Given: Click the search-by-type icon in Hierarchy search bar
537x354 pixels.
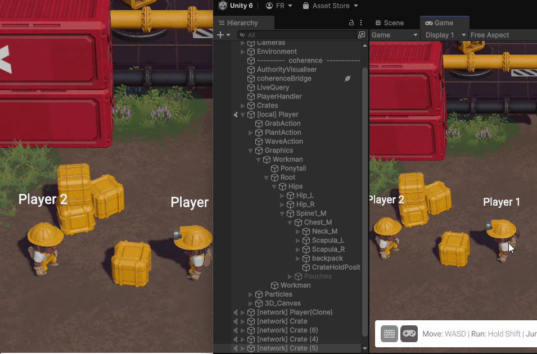Looking at the screenshot, I should (362, 35).
